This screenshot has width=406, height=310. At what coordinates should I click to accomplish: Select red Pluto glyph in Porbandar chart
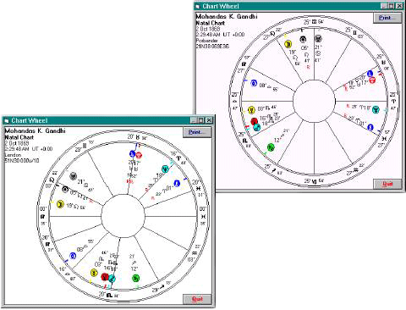coord(372,80)
